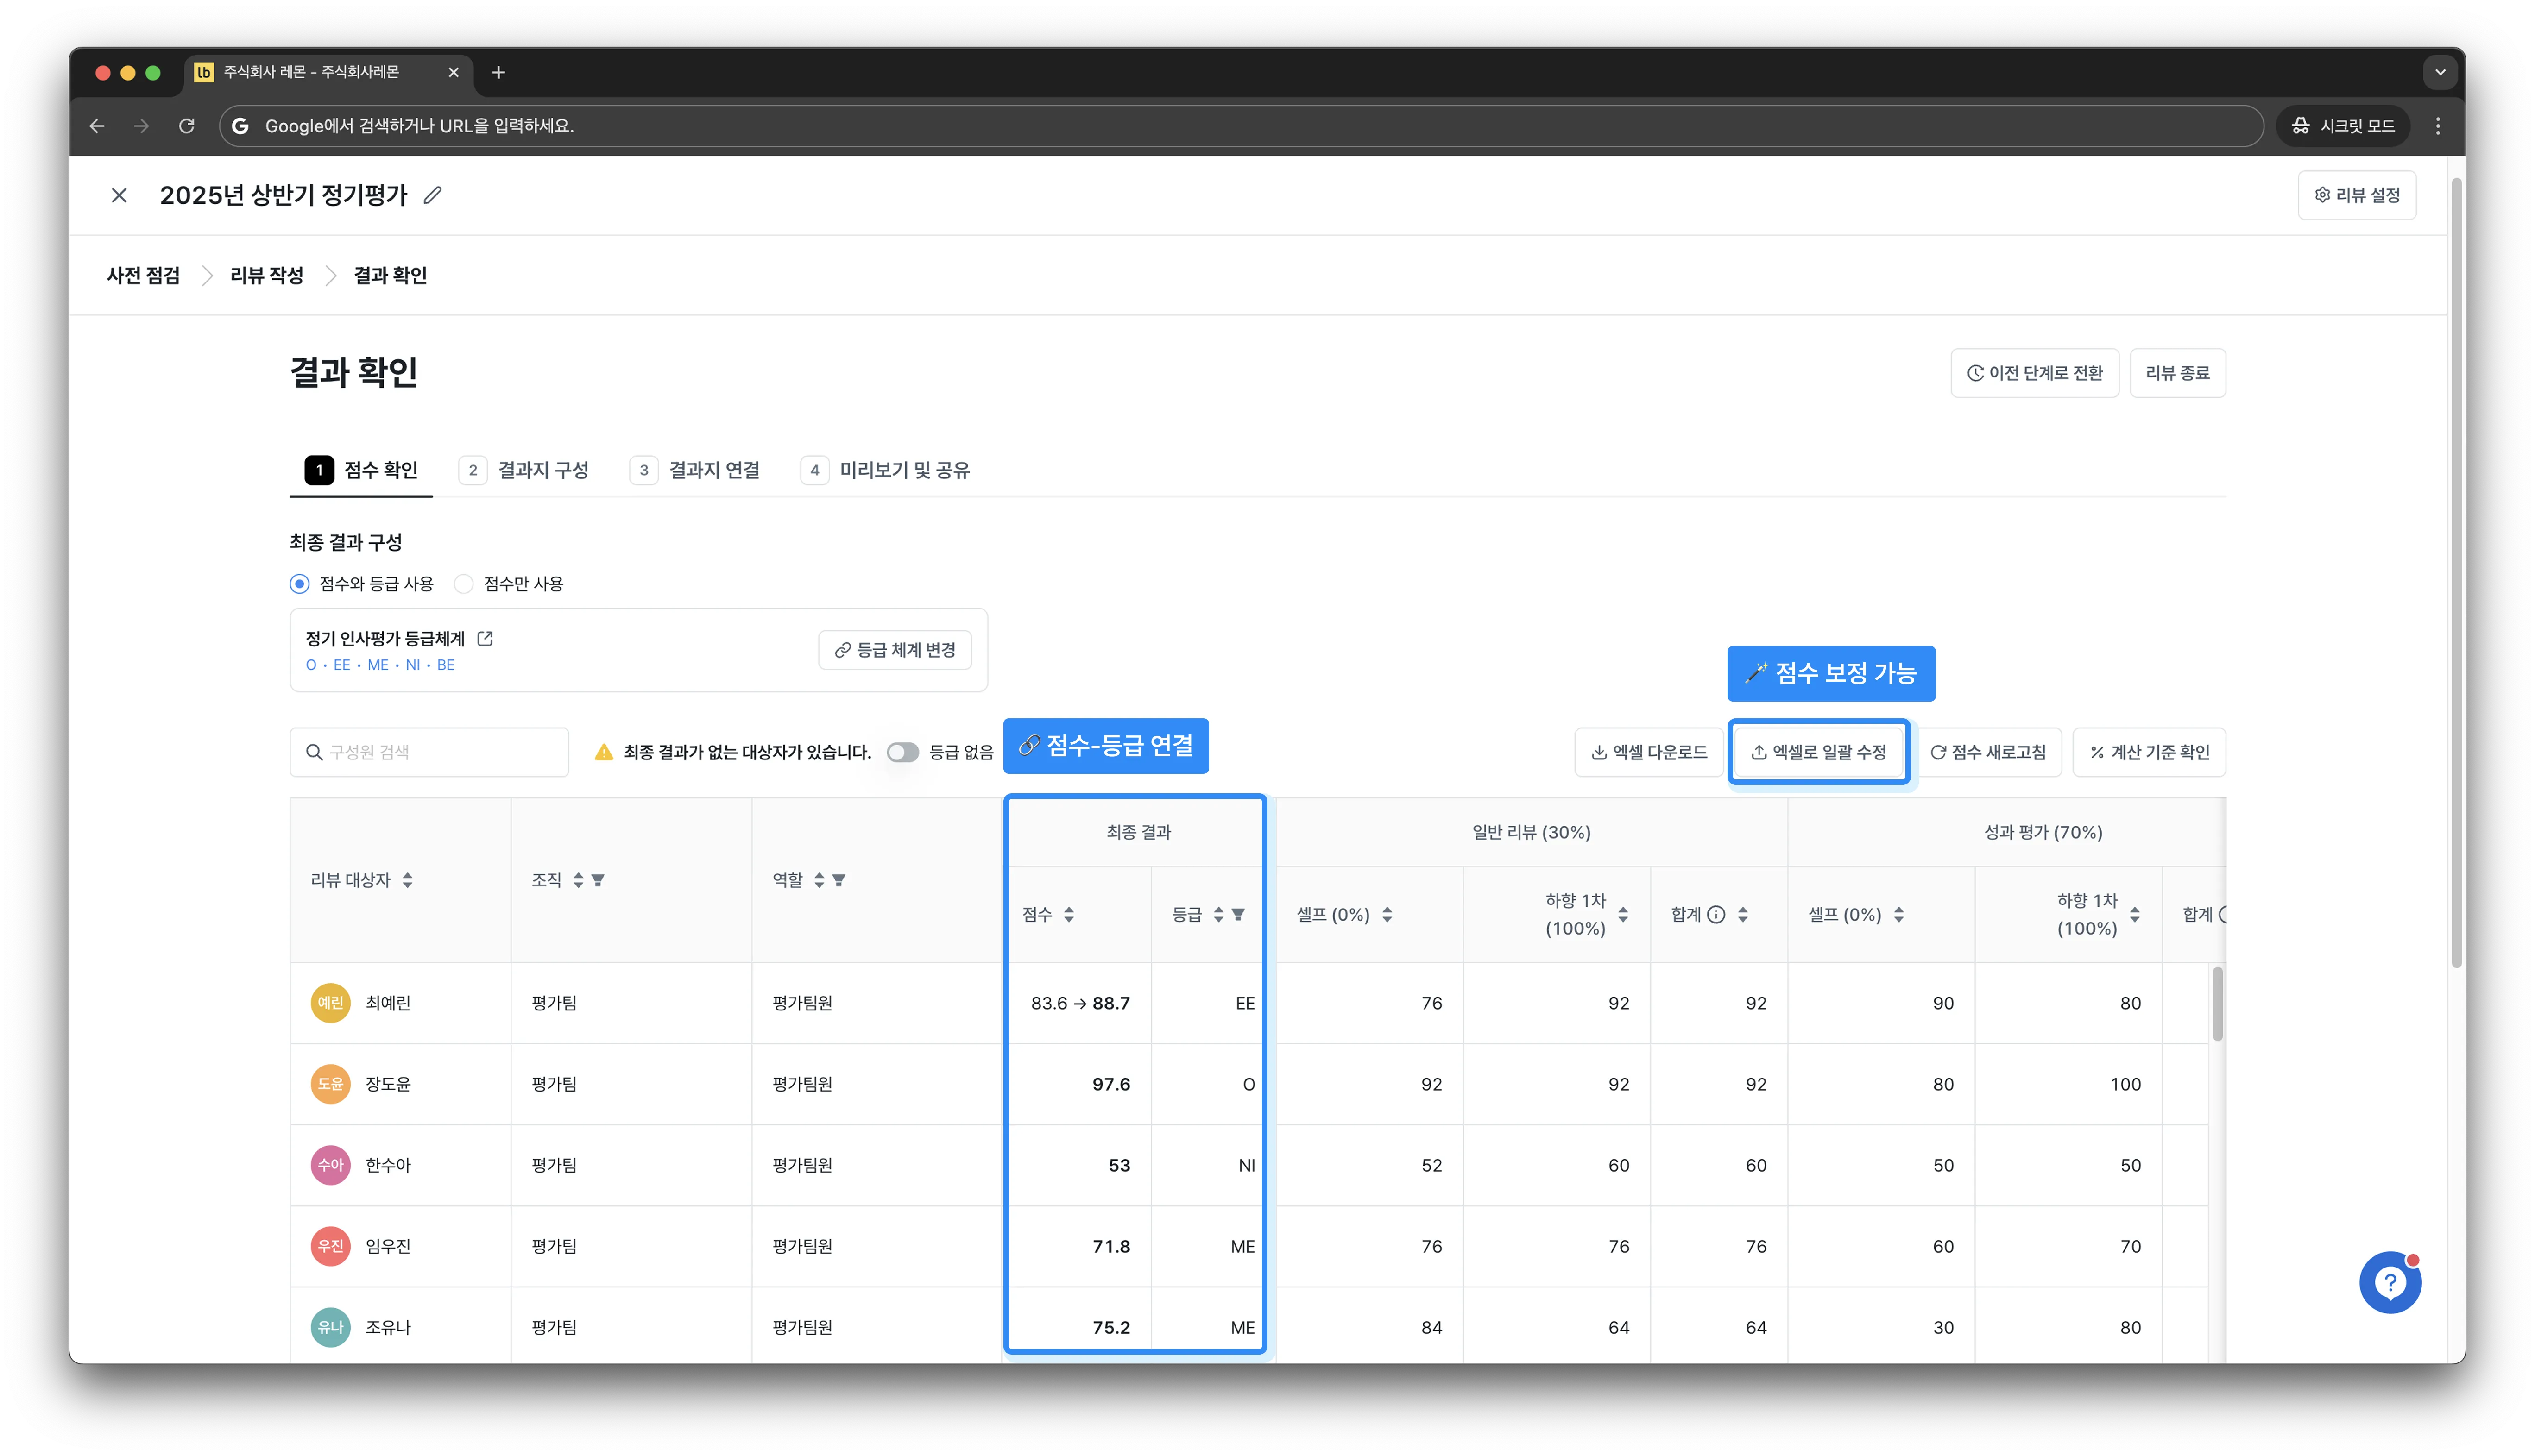Toggle the 등급 없음 switch
Screen dimensions: 2535x1456
pyautogui.click(x=902, y=752)
